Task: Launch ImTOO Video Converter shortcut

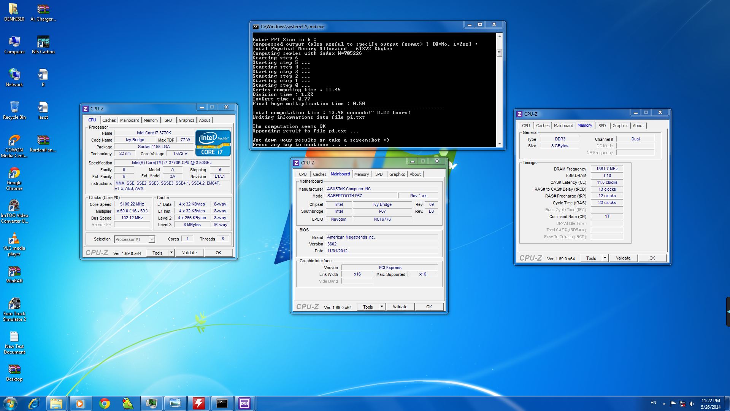Action: click(14, 212)
